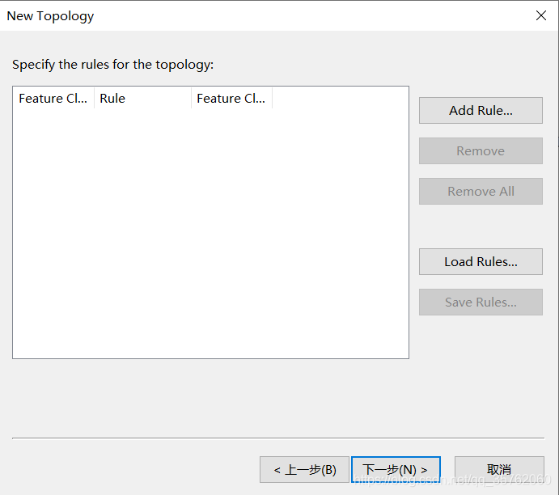The height and width of the screenshot is (495, 559).
Task: Click the Add Rule... button
Action: pos(481,111)
